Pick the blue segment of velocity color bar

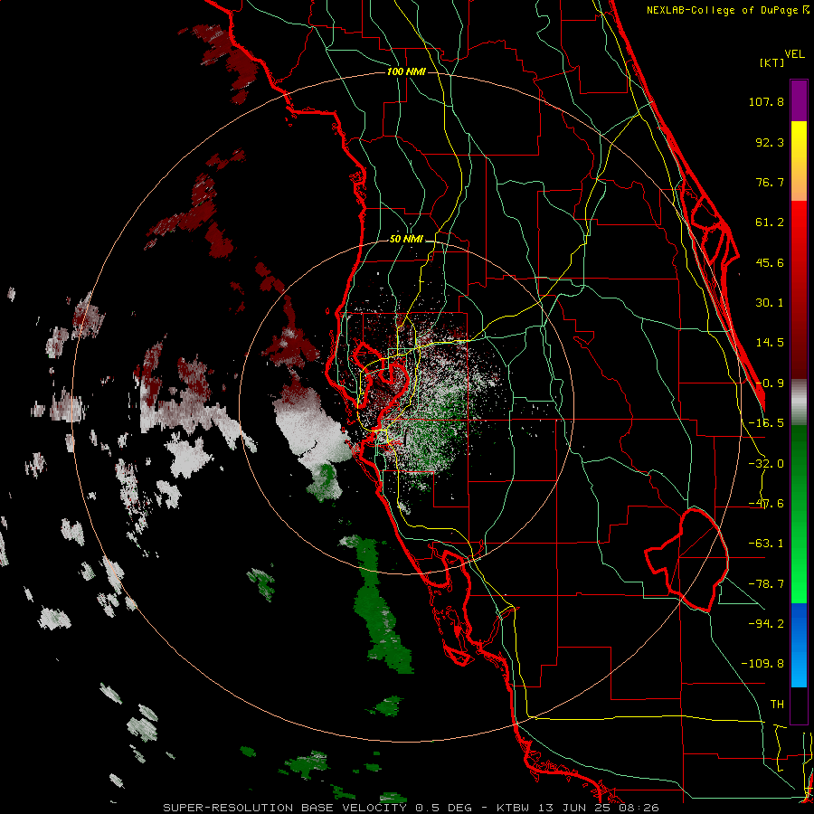tap(799, 645)
